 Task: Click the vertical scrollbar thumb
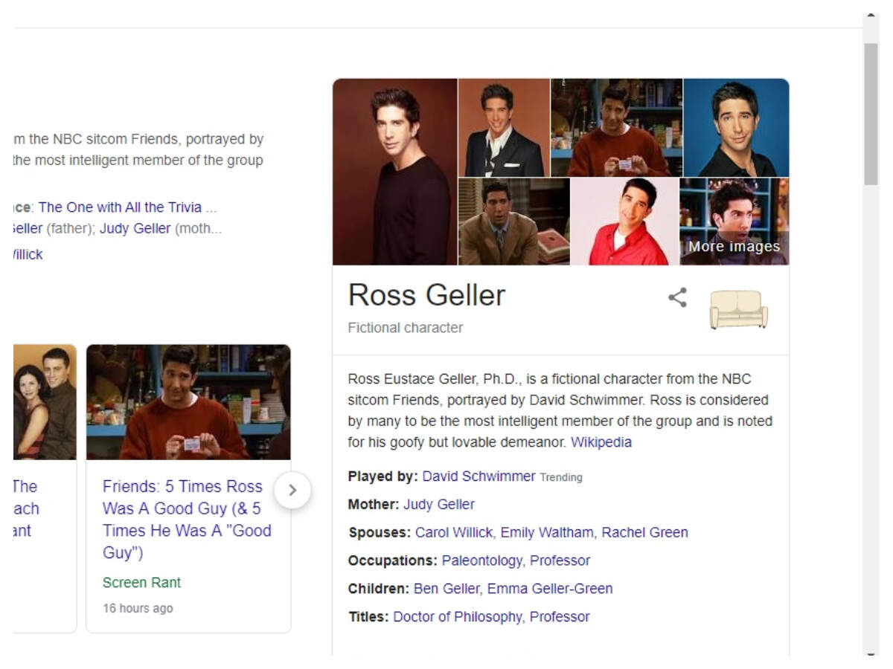click(x=871, y=114)
